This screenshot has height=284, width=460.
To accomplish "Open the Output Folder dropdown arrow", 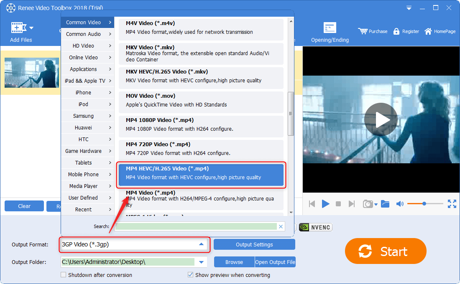I will [202, 262].
